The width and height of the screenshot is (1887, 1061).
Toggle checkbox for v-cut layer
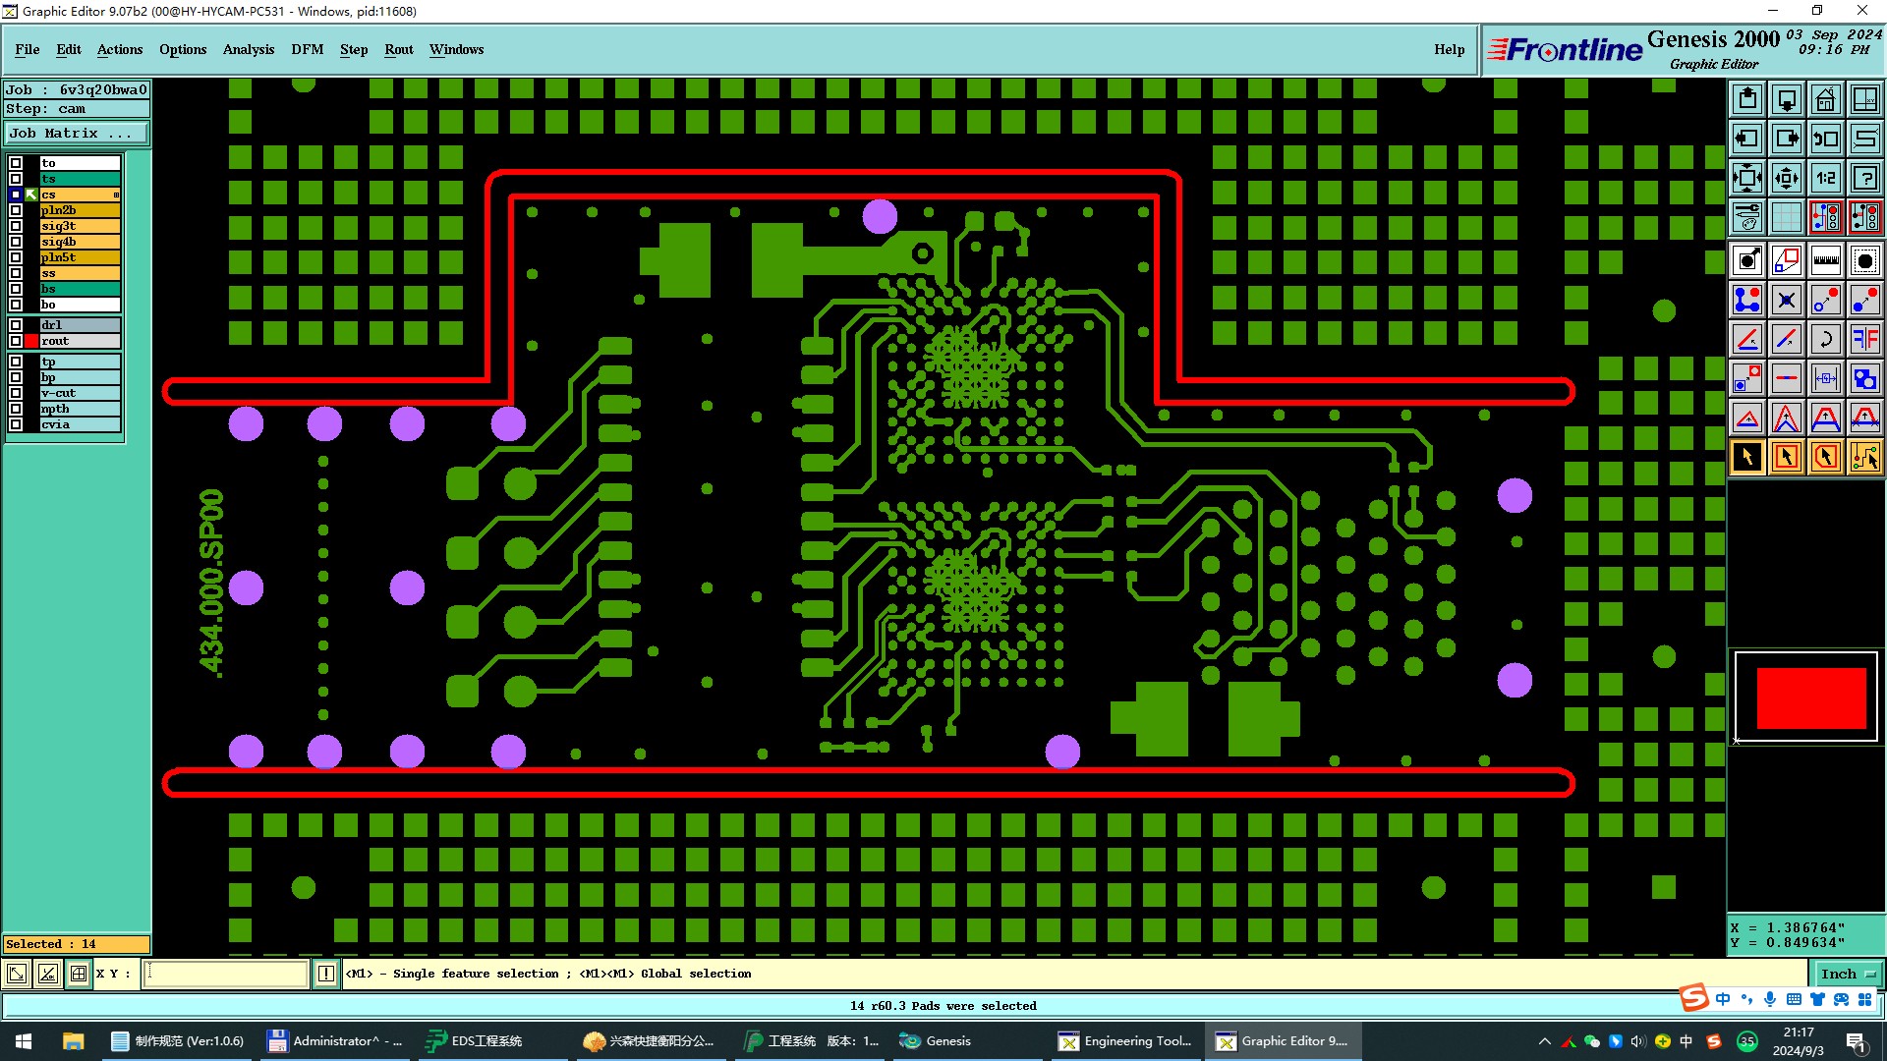pyautogui.click(x=16, y=393)
